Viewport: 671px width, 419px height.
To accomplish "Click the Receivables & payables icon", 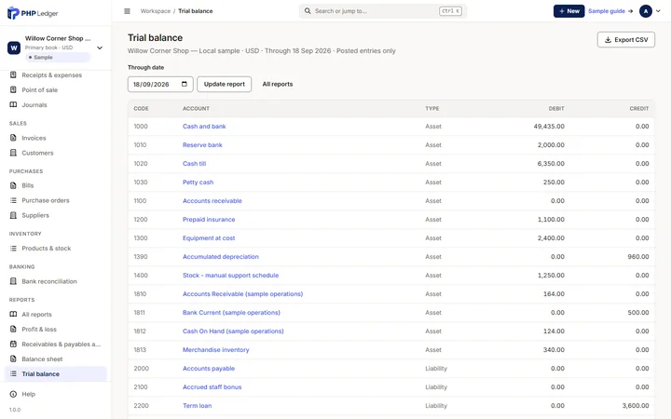I will pyautogui.click(x=13, y=345).
